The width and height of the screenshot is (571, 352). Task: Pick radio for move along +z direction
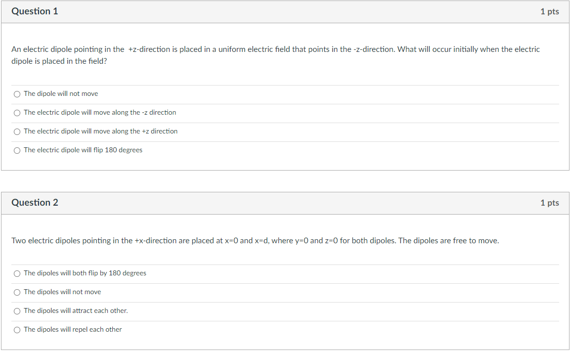coord(17,132)
